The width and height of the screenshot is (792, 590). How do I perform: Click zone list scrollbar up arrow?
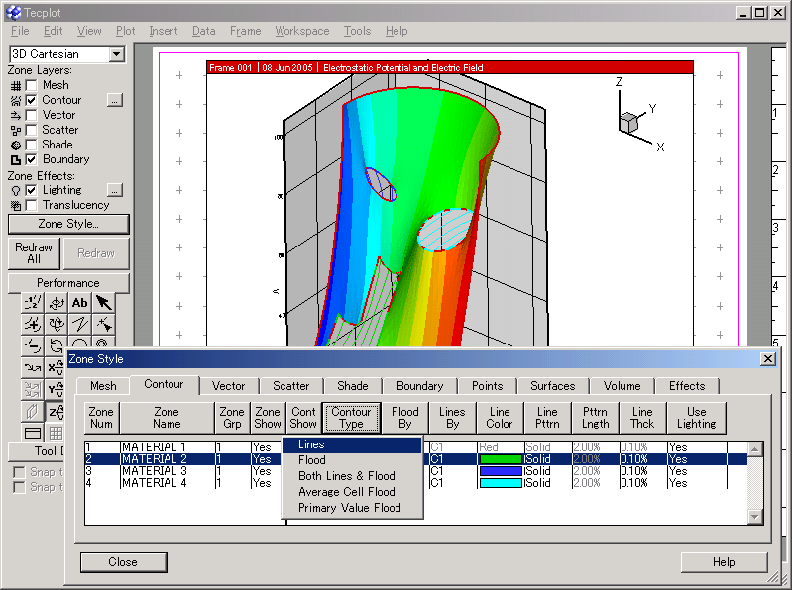[x=755, y=449]
